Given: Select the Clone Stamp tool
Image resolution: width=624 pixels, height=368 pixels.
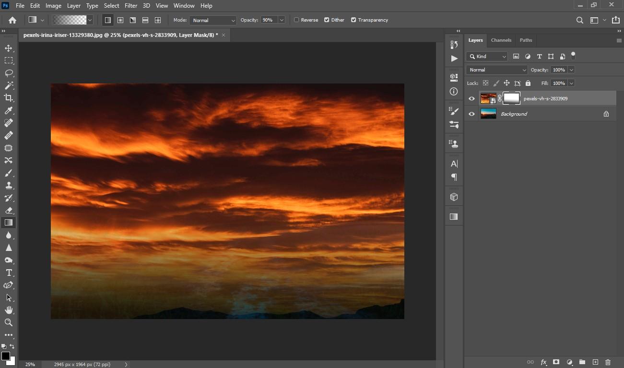Looking at the screenshot, I should tap(9, 185).
